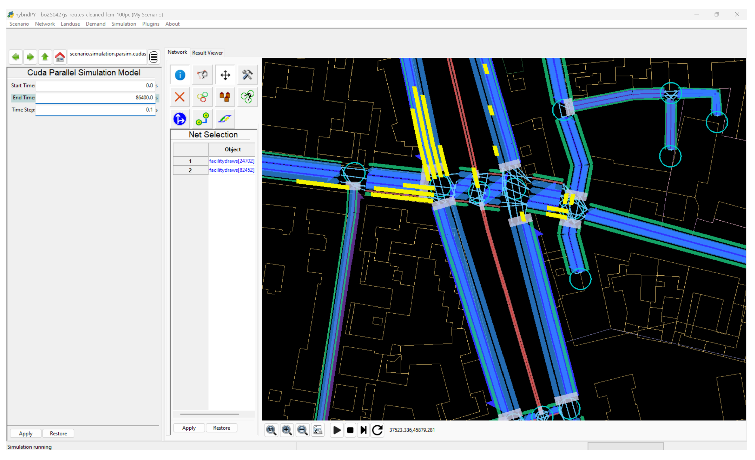Select the facilities tool with orange houses

click(x=225, y=97)
